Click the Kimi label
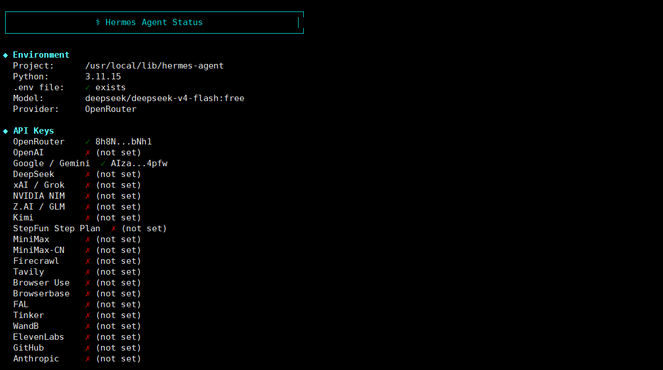Screen dimensions: 663x370 pos(23,218)
